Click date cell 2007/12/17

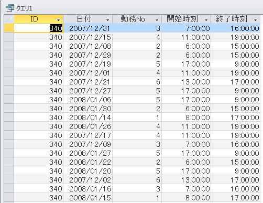88,135
